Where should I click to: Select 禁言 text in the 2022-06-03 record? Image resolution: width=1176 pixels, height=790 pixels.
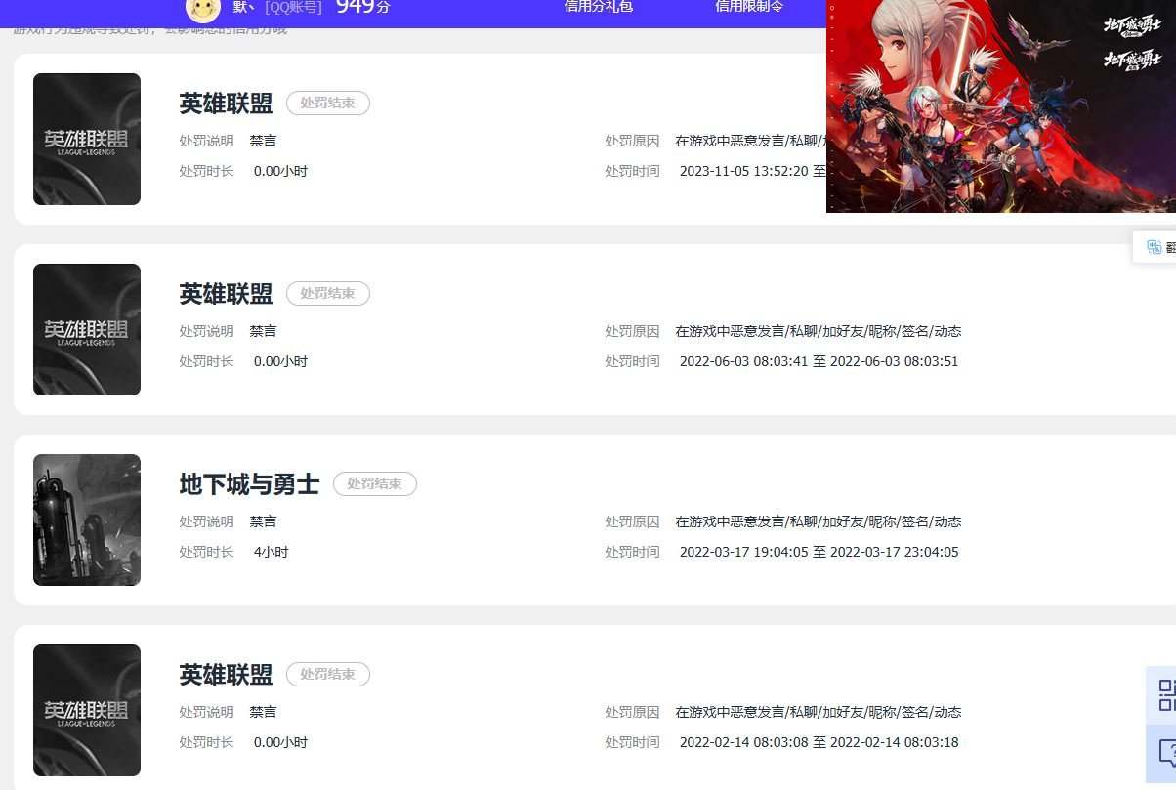263,331
